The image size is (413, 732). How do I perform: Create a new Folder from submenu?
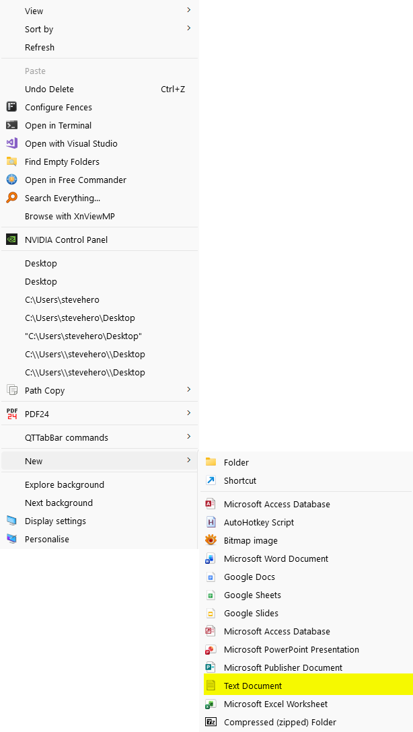pos(306,462)
